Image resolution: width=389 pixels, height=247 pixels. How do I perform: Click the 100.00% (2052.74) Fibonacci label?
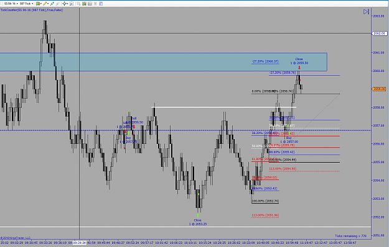[x=265, y=201]
